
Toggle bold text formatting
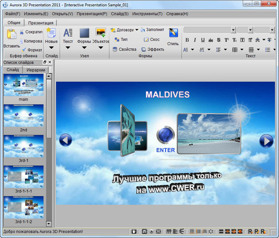187,40
